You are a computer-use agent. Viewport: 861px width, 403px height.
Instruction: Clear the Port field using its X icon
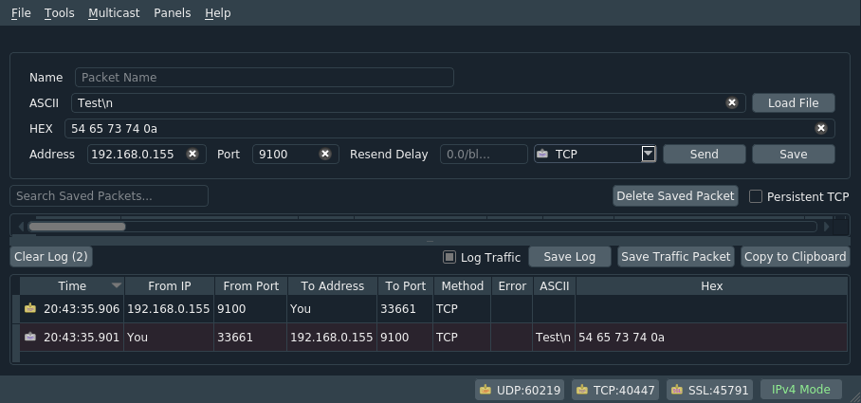325,155
